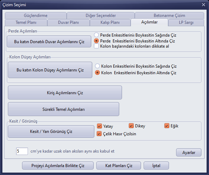Open the Duvar Planı tab
Image resolution: width=209 pixels, height=175 pixels.
68,22
